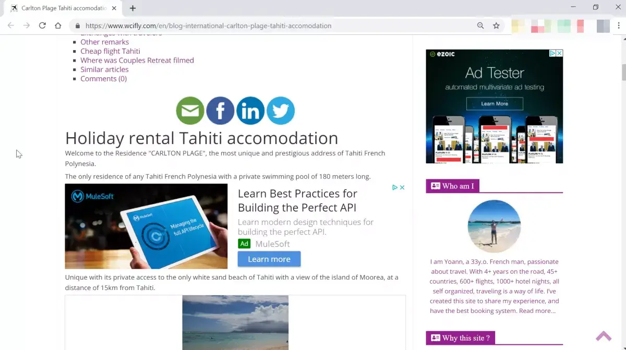This screenshot has width=626, height=350.
Task: Bookmark this page with the star
Action: coord(496,26)
